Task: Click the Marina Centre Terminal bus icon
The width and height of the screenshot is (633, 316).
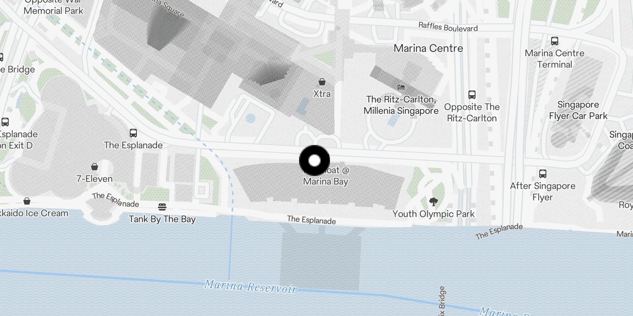Action: tap(555, 41)
